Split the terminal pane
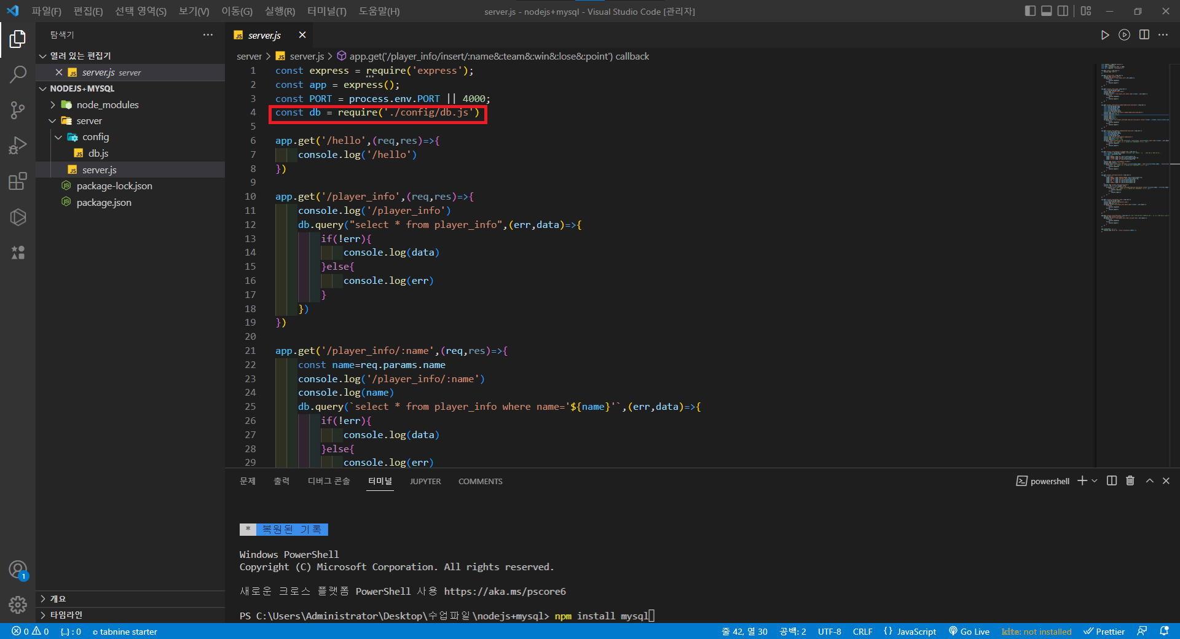Viewport: 1180px width, 639px height. [x=1112, y=481]
